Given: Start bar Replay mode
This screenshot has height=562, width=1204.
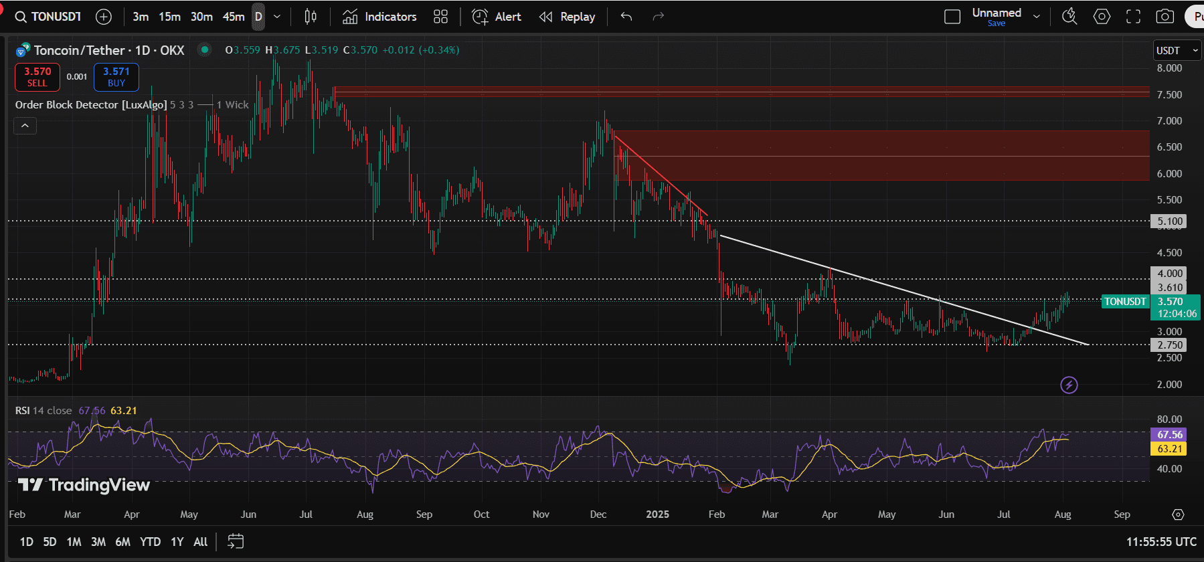Looking at the screenshot, I should click(x=567, y=17).
